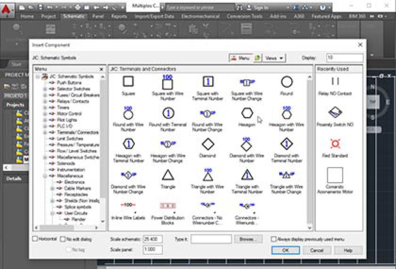Click the Scale schematic input field
396x269 pixels.
tap(153, 239)
